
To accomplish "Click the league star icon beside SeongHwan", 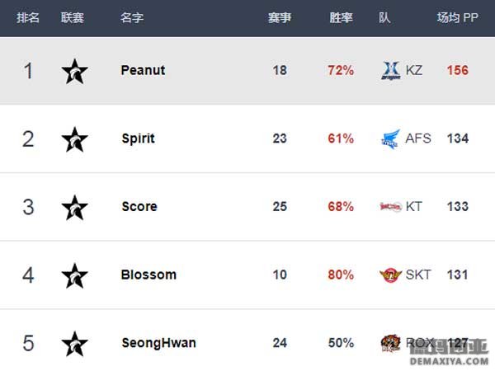I will click(74, 344).
